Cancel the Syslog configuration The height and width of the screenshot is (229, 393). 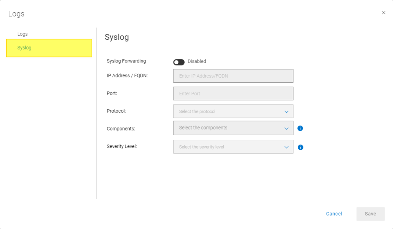pos(334,214)
